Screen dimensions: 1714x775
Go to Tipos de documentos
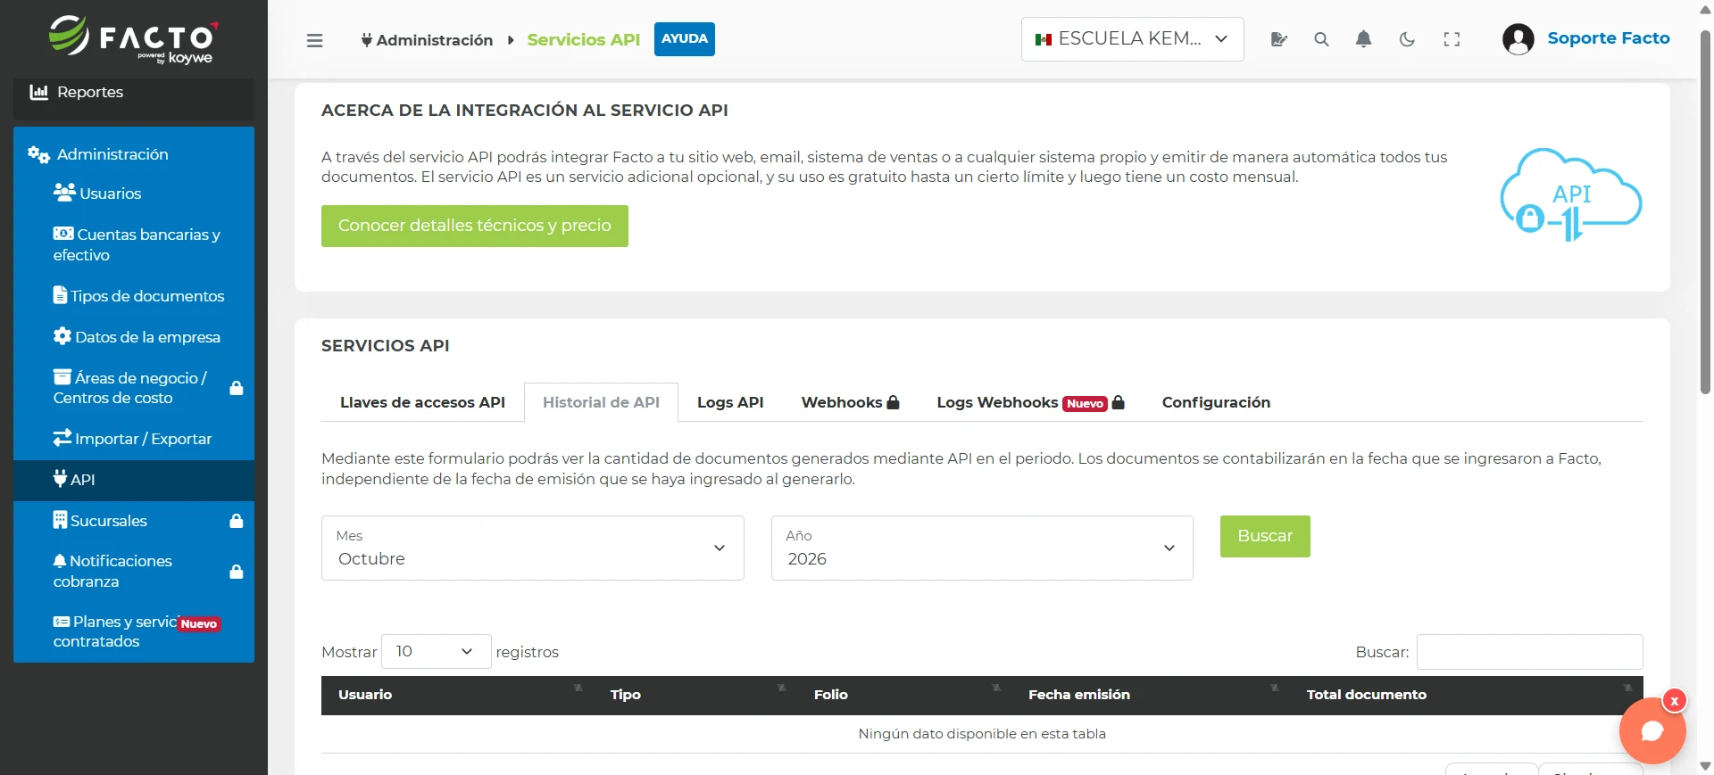pyautogui.click(x=134, y=296)
